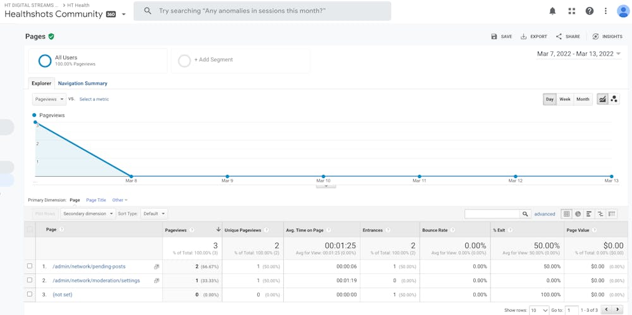Check the /admin/network/pending-posts row checkbox
This screenshot has width=632, height=315.
click(30, 266)
